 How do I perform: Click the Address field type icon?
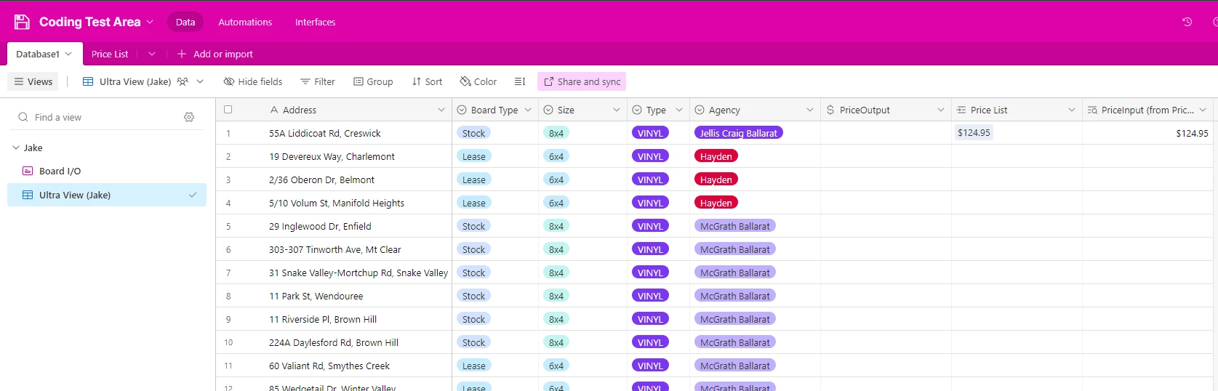[x=274, y=110]
